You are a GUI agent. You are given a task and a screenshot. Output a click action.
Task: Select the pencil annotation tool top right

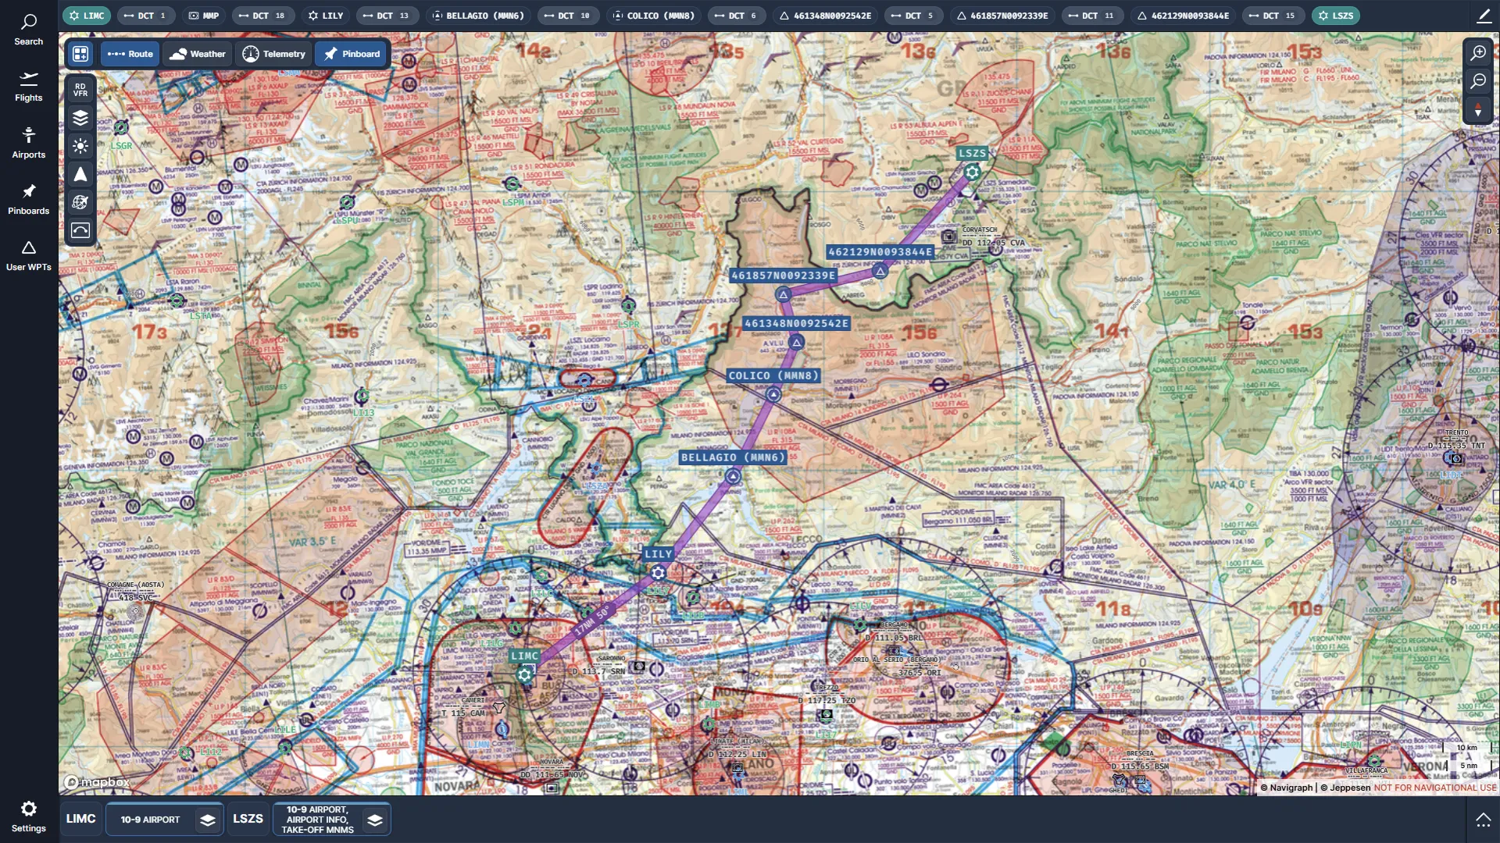1482,15
